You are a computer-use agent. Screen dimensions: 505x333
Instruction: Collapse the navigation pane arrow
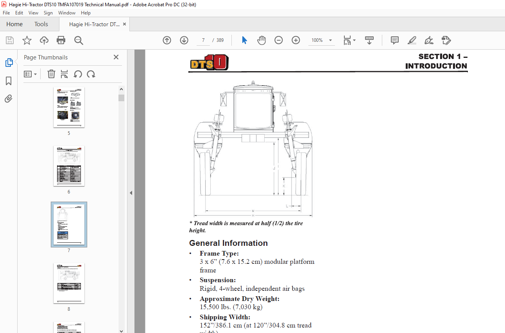coord(131,193)
